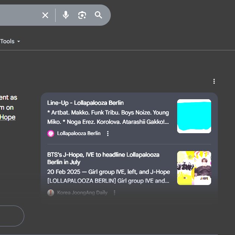Image resolution: width=235 pixels, height=235 pixels.
Task: Open the three-dot menu above the results card
Action: pyautogui.click(x=214, y=81)
